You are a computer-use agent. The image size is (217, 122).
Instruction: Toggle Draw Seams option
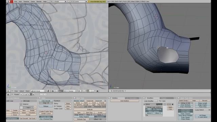click(x=185, y=117)
